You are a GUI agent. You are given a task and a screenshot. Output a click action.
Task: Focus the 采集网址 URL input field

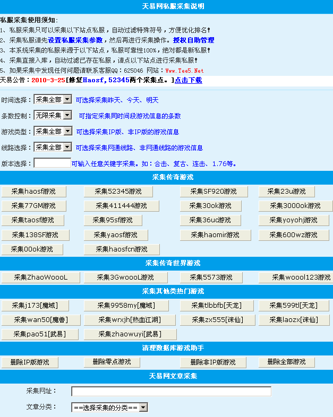pyautogui.click(x=171, y=391)
